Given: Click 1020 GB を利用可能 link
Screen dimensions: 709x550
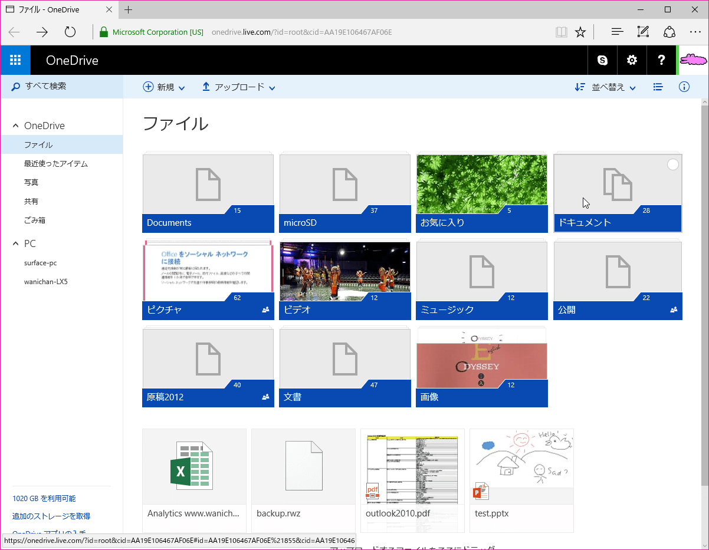Looking at the screenshot, I should [44, 498].
